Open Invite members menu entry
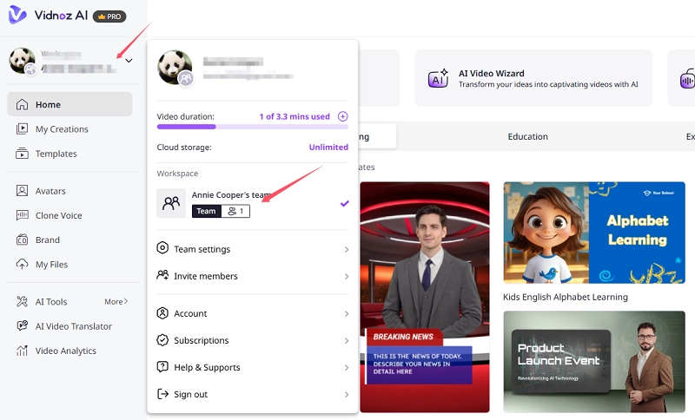 click(x=253, y=276)
